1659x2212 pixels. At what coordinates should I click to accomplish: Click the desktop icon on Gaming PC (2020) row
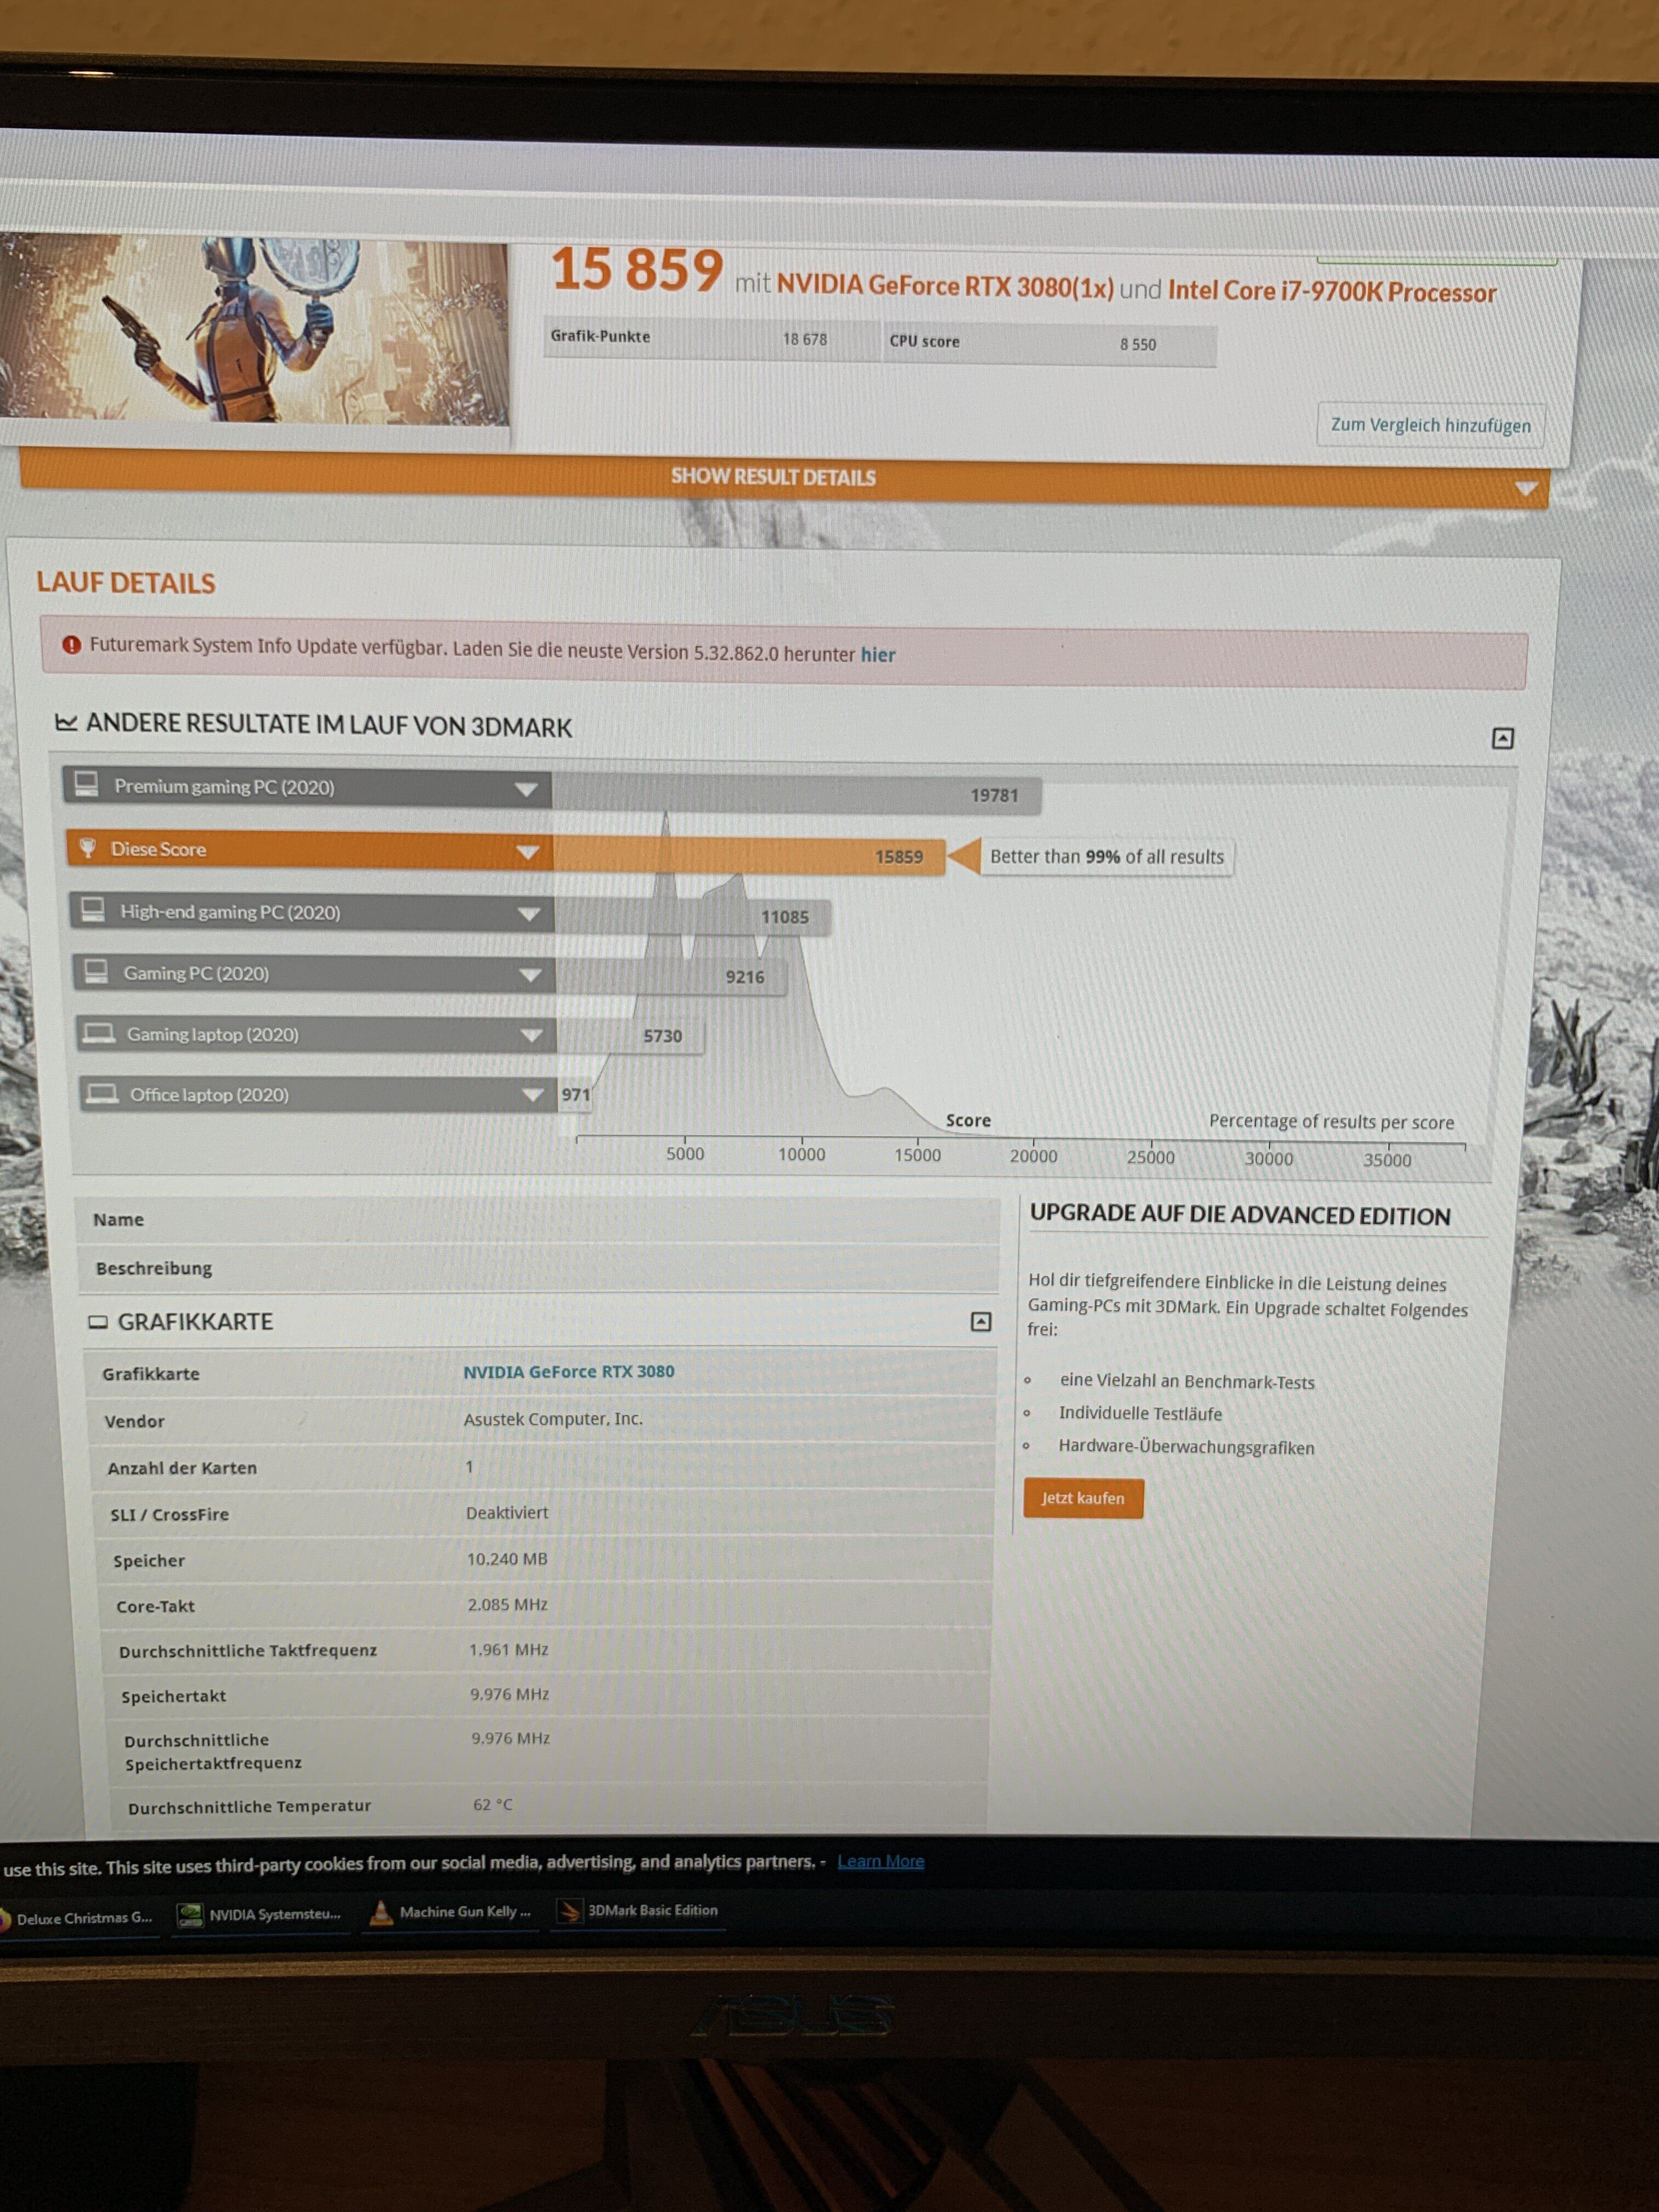point(96,971)
